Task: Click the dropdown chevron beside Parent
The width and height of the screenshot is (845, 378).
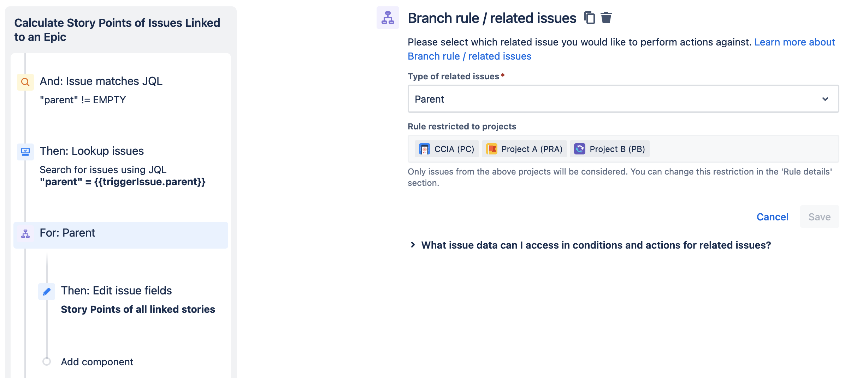Action: pyautogui.click(x=825, y=99)
